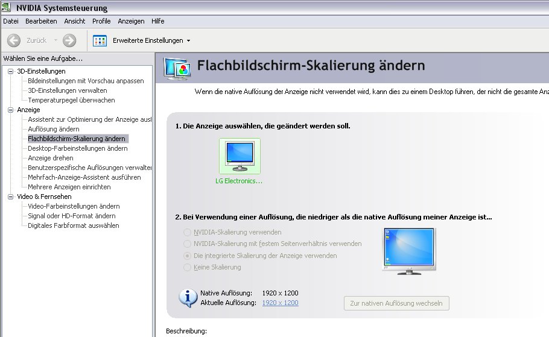Viewport: 549px width, 337px height.
Task: Click the Native Auflösung 1920 x 1200 value
Action: tap(280, 293)
